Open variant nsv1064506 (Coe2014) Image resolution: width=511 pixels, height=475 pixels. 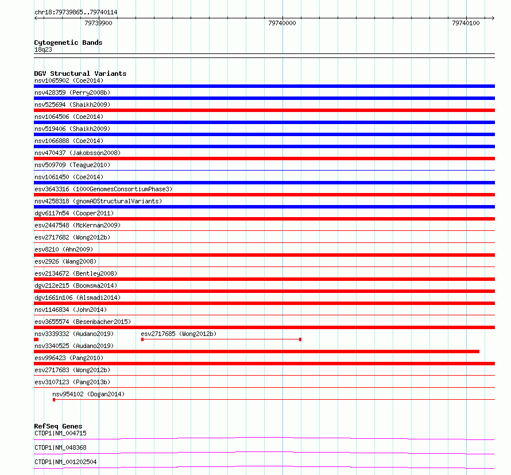(x=69, y=117)
